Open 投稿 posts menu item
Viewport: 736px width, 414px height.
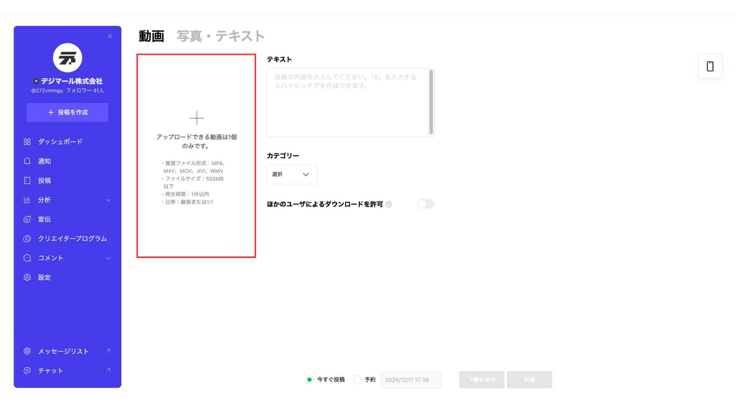coord(44,181)
